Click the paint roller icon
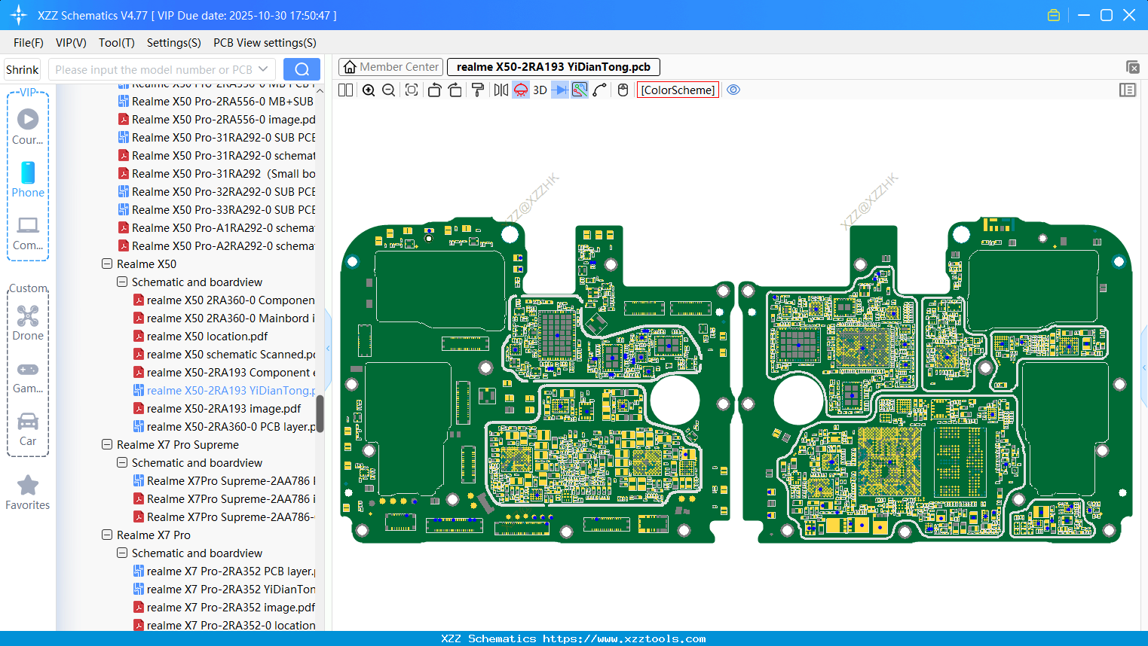Image resolution: width=1148 pixels, height=646 pixels. (478, 90)
